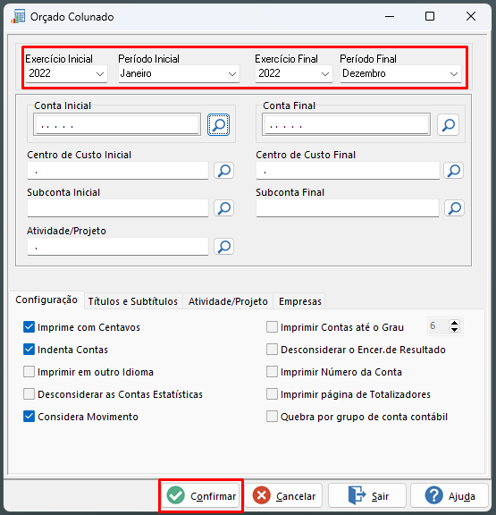Viewport: 496px width, 515px height.
Task: Focus the Conta Final input field
Action: pos(347,125)
